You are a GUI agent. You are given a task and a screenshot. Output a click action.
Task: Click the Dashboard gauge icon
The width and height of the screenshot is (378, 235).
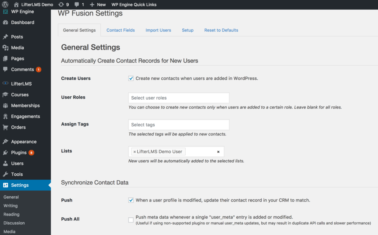[5, 23]
